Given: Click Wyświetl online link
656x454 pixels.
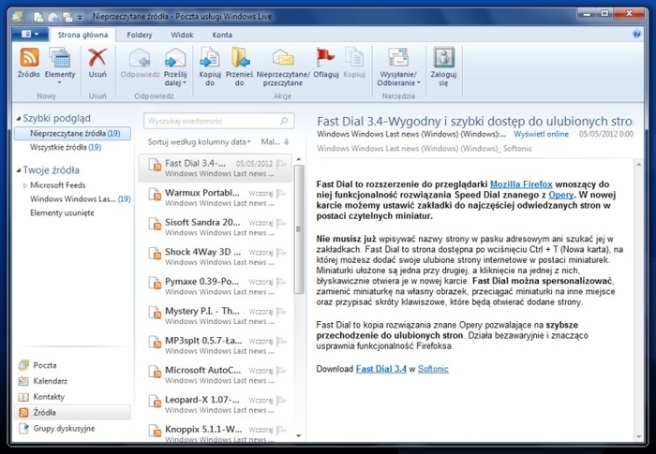Looking at the screenshot, I should [541, 134].
